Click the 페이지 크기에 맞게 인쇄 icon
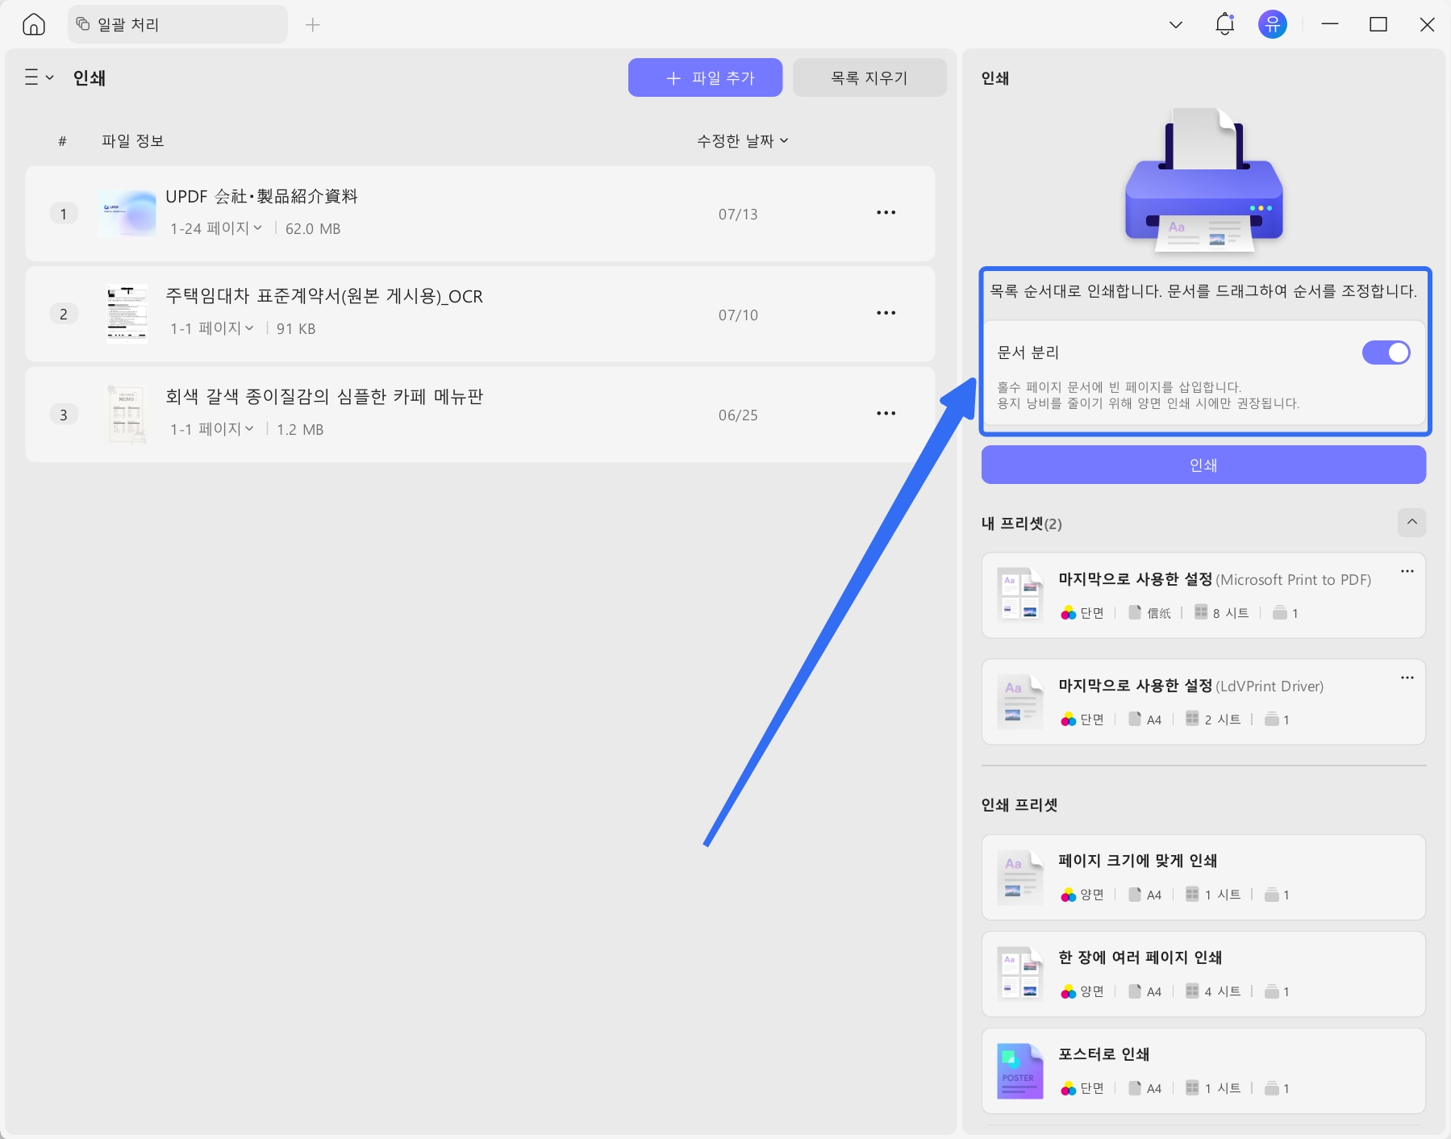The image size is (1451, 1139). pos(1020,878)
